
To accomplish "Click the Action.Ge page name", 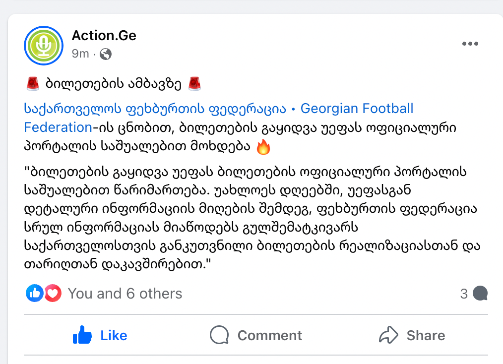I will 104,36.
